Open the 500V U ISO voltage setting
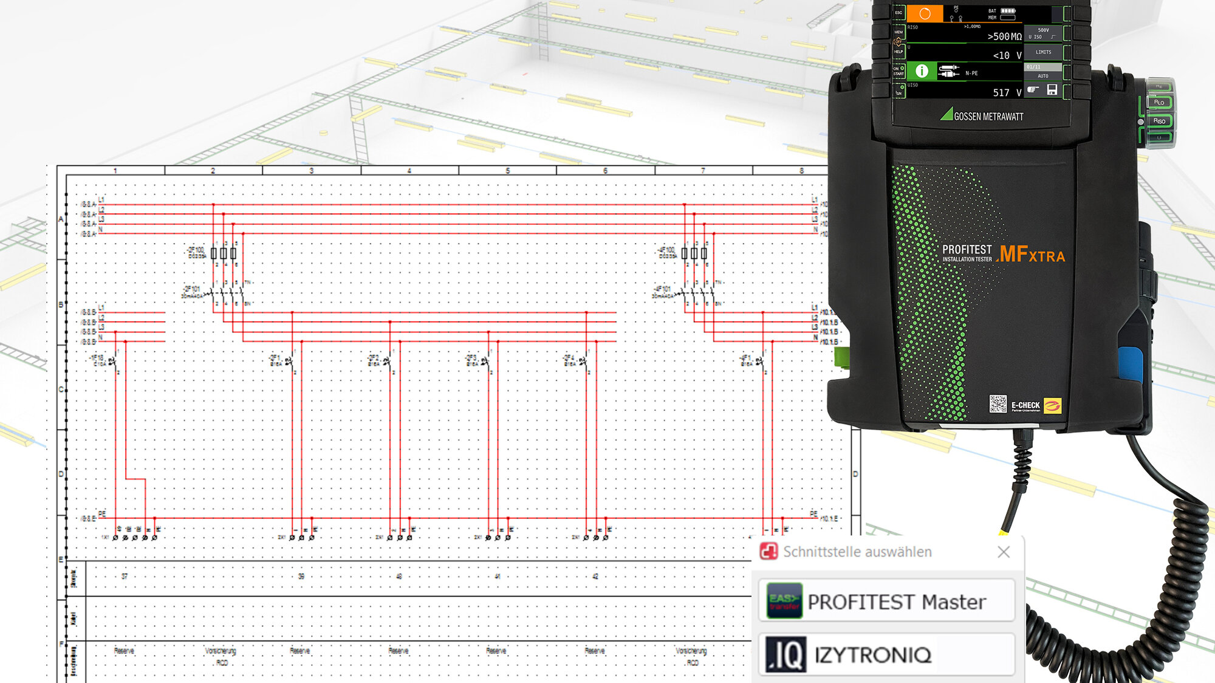This screenshot has width=1215, height=683. point(1043,33)
